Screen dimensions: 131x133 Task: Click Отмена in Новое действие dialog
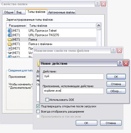click(x=116, y=84)
